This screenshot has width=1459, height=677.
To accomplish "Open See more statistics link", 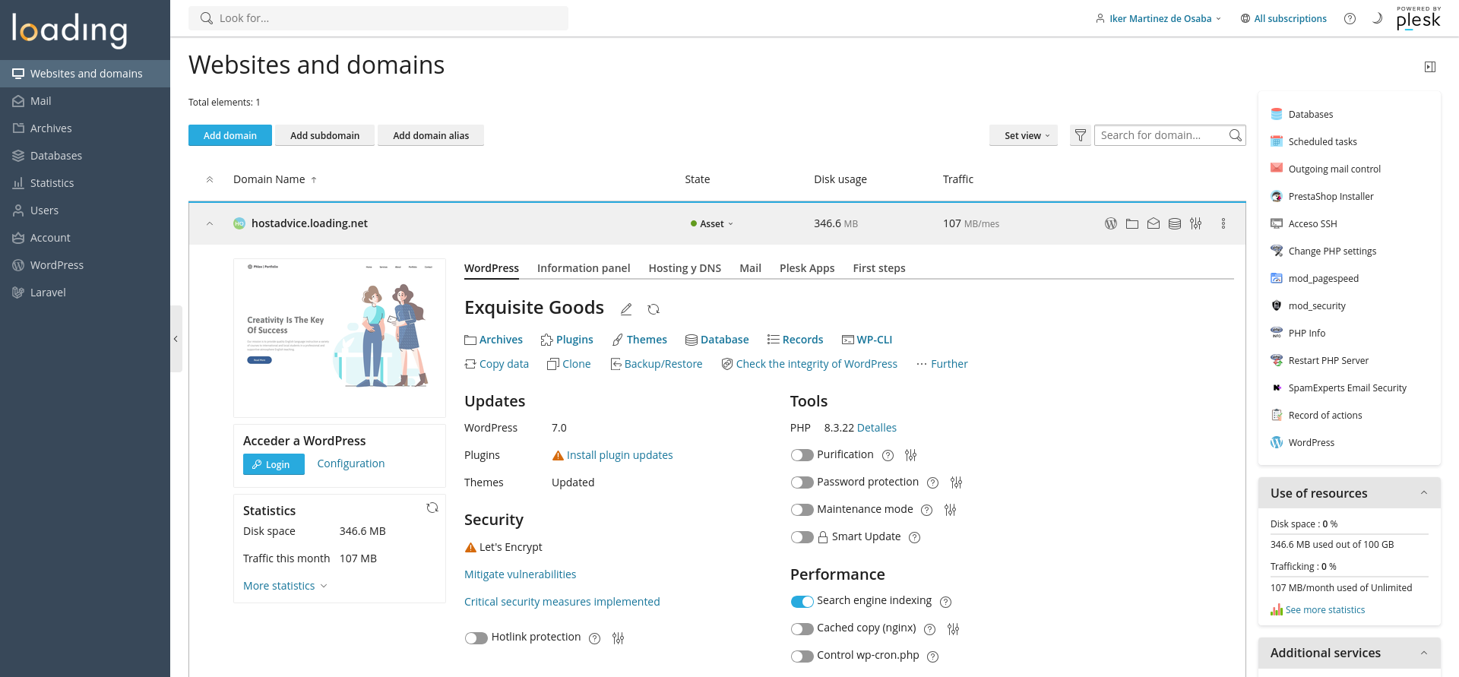I will pyautogui.click(x=1325, y=610).
